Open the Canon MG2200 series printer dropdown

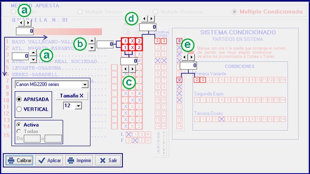point(85,85)
